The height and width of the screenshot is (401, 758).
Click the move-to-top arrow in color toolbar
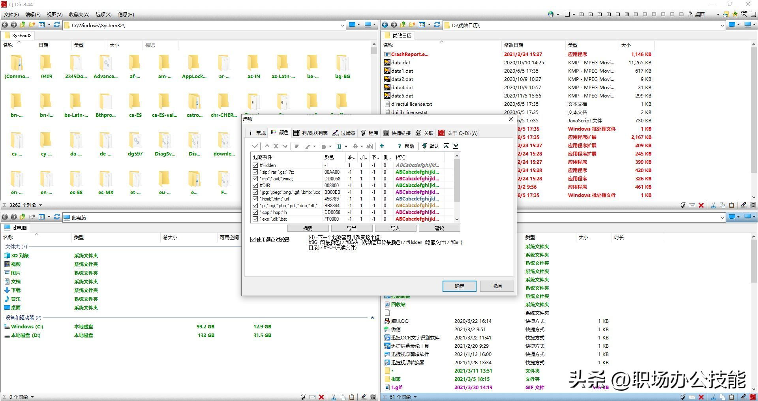point(446,146)
